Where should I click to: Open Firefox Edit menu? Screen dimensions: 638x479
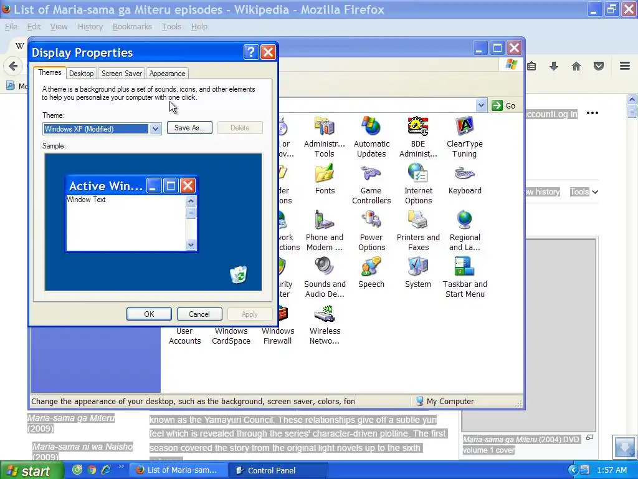(x=34, y=26)
